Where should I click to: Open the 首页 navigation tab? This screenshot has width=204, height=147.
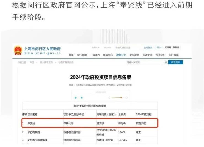71,55
